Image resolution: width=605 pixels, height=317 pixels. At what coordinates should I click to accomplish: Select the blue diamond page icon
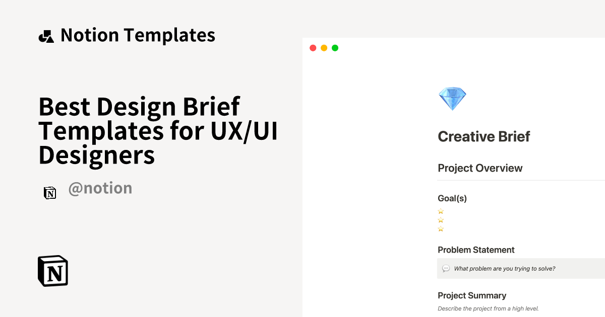(452, 98)
